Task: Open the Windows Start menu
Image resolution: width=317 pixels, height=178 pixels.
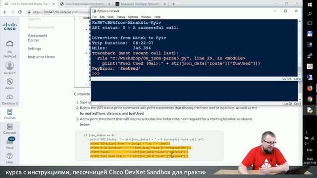Action: [310, 4]
